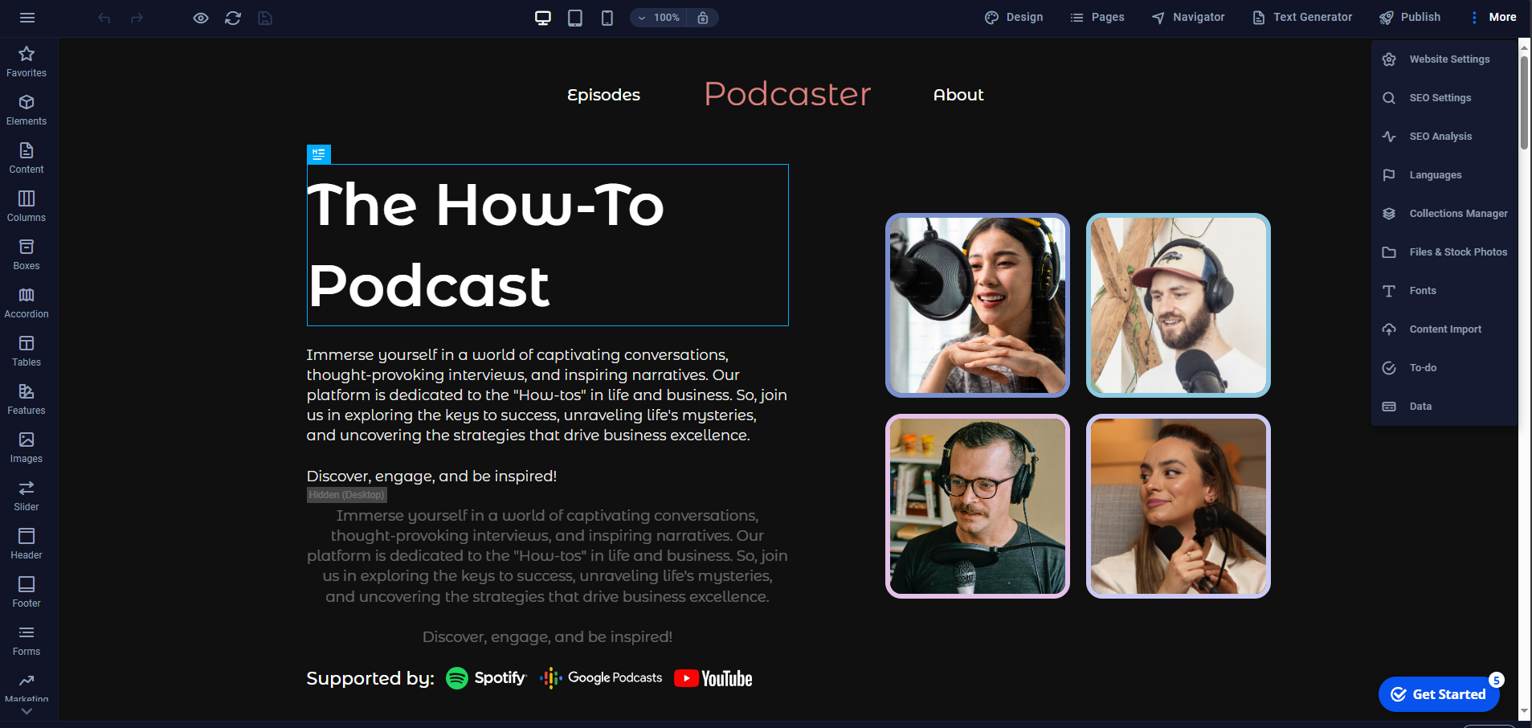The height and width of the screenshot is (728, 1532).
Task: Open Content in the sidebar
Action: click(x=27, y=158)
